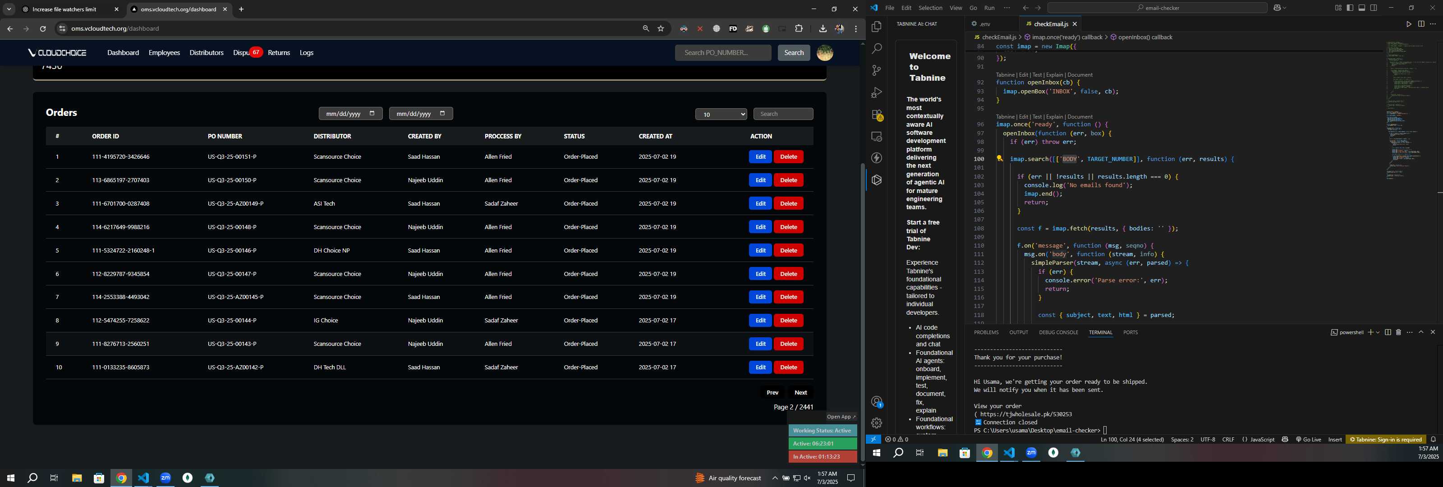Click the Tabnine Sign-in is required status
1443x487 pixels.
point(1385,439)
